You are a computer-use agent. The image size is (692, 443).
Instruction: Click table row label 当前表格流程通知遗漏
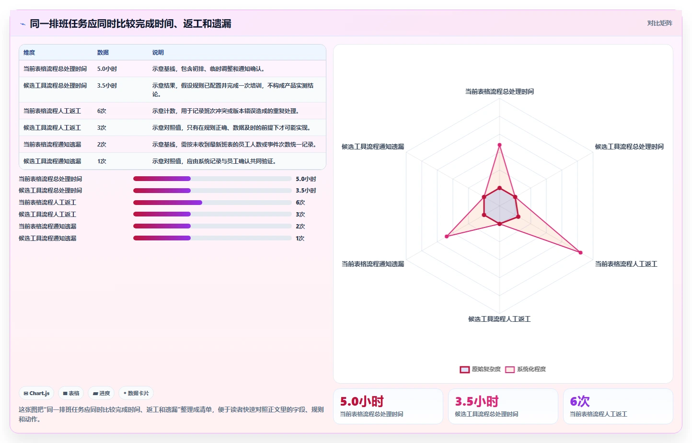tap(52, 145)
